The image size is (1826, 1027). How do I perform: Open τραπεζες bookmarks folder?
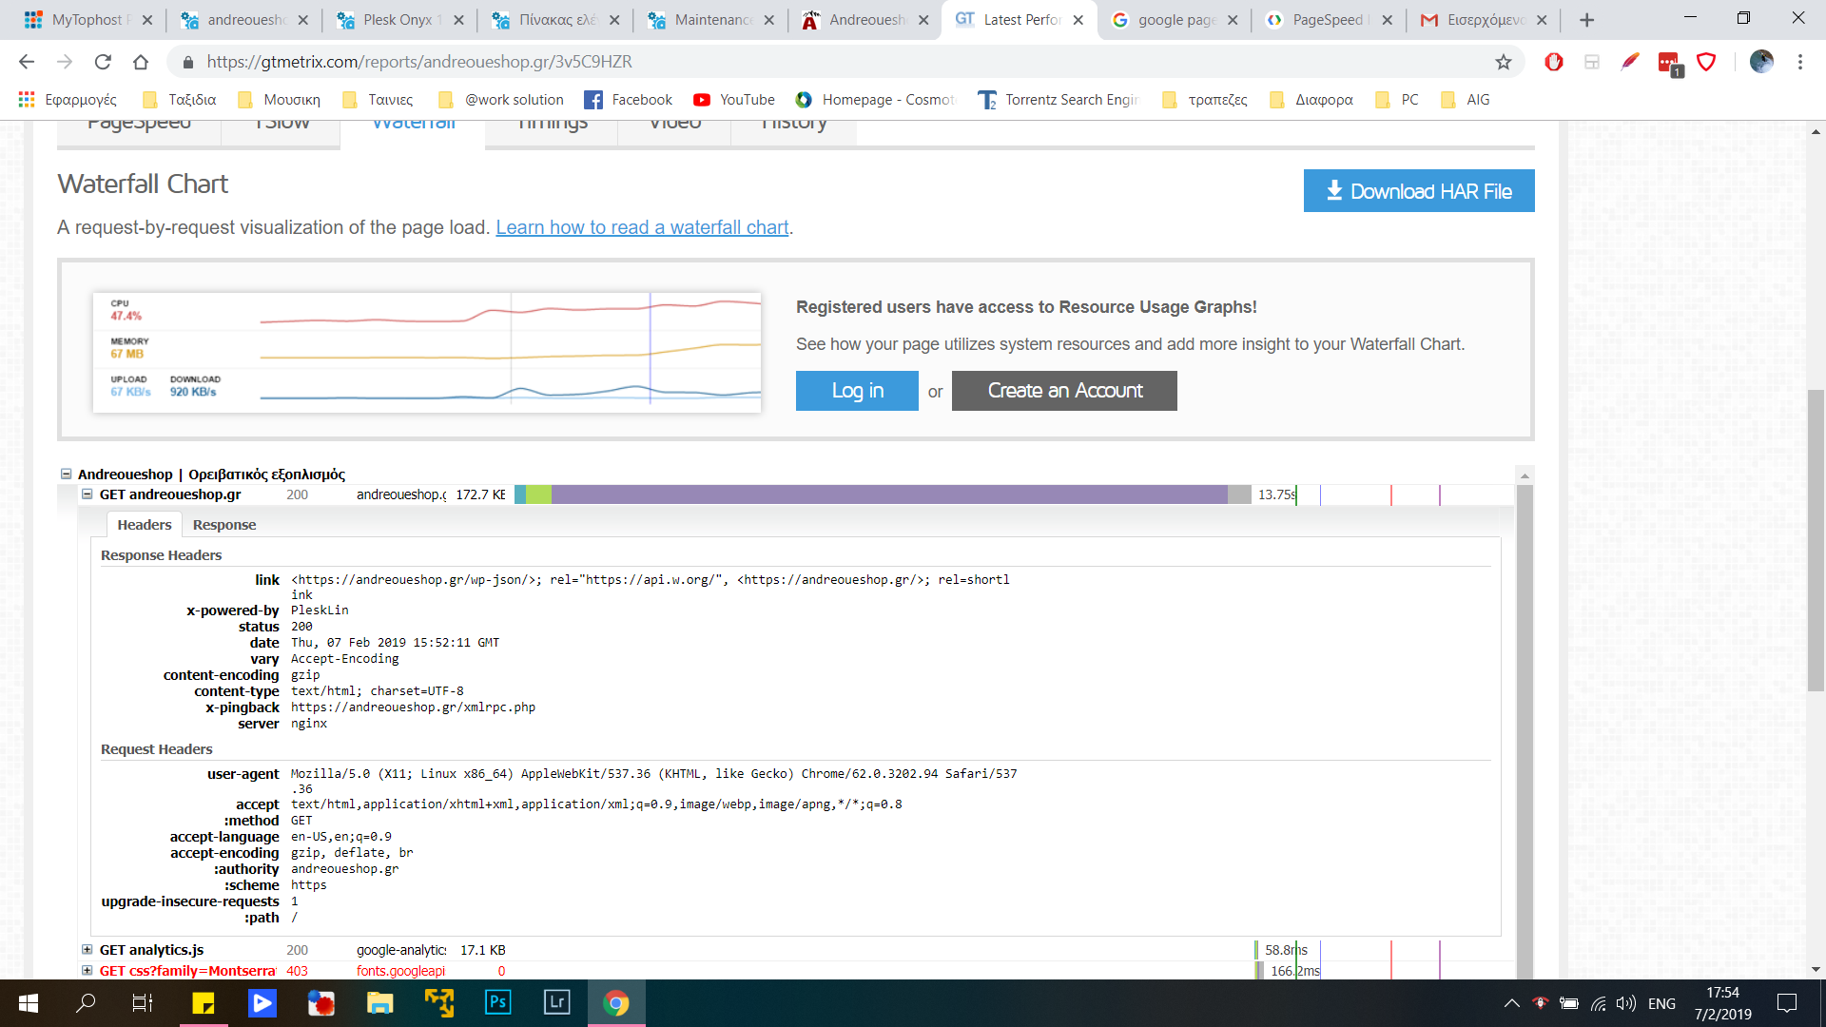[1205, 100]
